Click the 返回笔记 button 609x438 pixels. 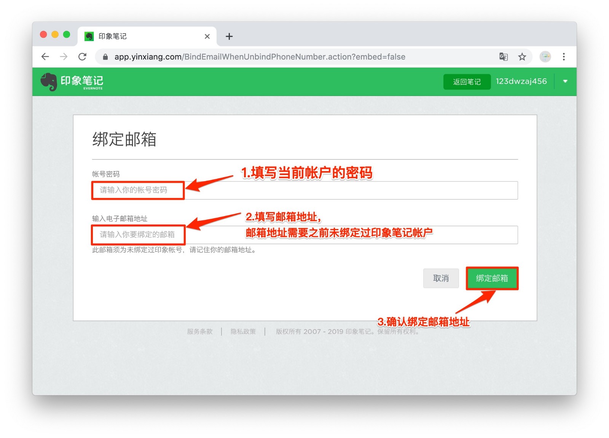pos(467,82)
